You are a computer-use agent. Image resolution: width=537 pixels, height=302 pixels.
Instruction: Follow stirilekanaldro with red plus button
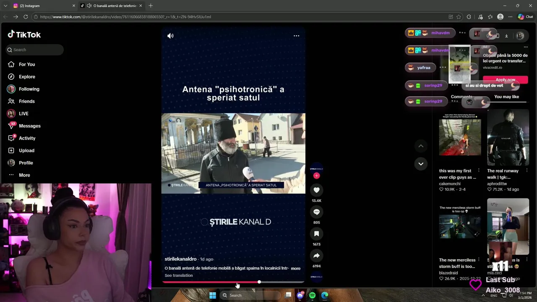point(316,176)
